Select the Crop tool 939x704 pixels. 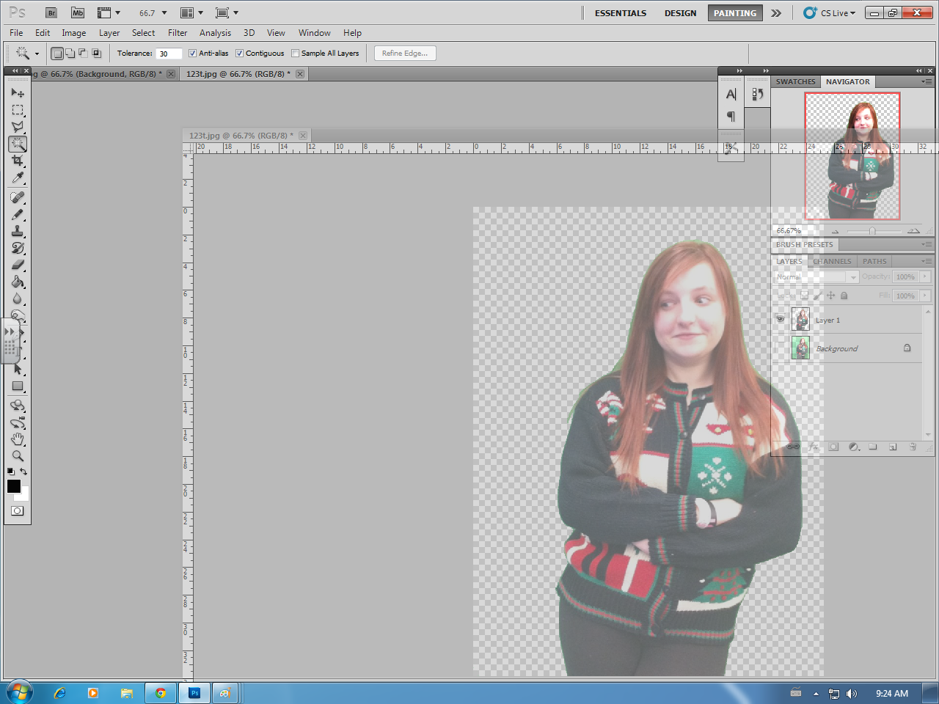point(18,161)
